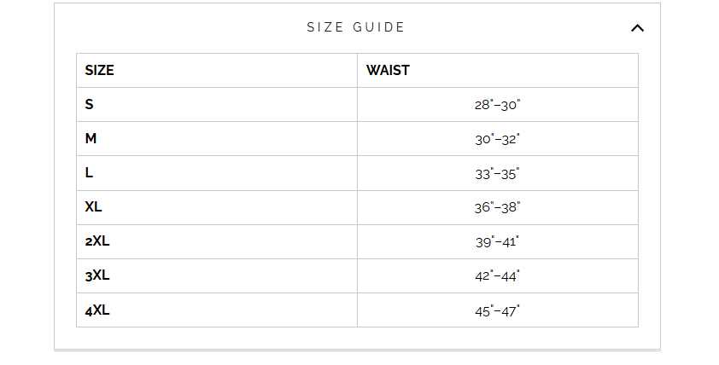Click the 28"-30" waist measurement
Viewport: 719px width, 365px height.
pos(497,105)
